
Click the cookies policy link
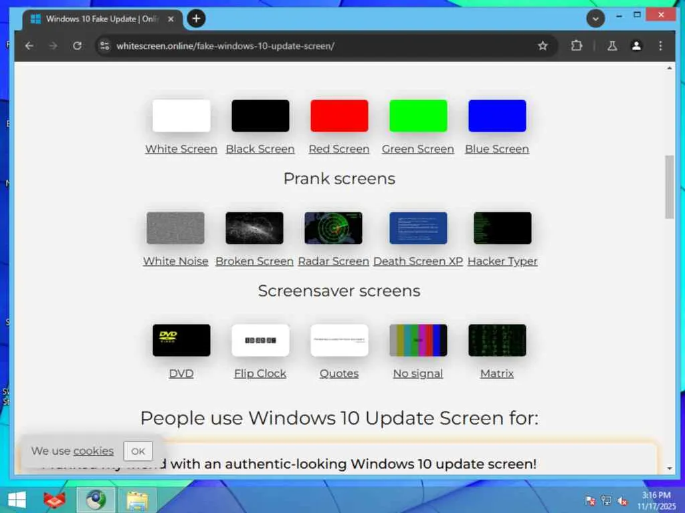point(94,451)
